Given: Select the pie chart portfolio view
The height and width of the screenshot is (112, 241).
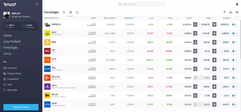Looking at the screenshot, I should point(70,13).
